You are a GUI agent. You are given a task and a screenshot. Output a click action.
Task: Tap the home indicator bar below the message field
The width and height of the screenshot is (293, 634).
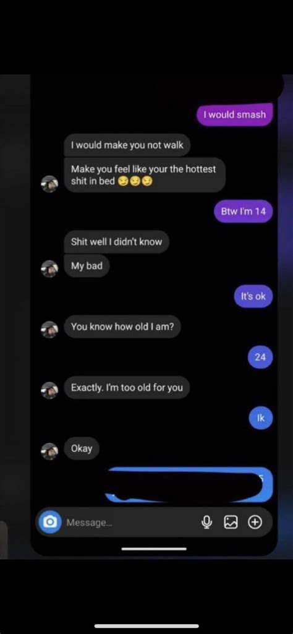[154, 549]
